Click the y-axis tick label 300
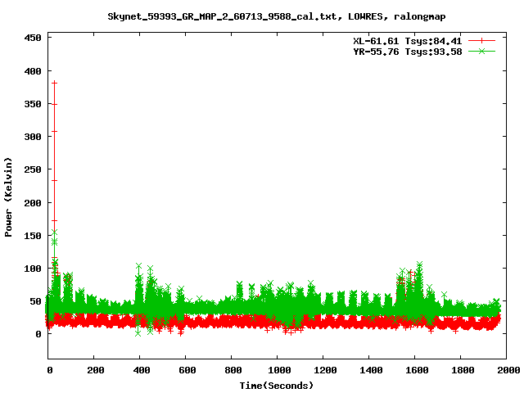The image size is (524, 393). point(33,137)
